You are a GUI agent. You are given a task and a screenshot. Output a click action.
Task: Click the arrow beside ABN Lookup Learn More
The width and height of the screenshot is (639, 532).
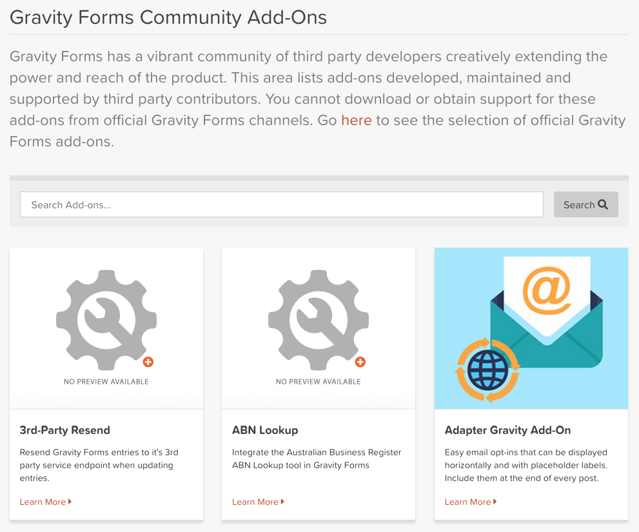coord(282,502)
